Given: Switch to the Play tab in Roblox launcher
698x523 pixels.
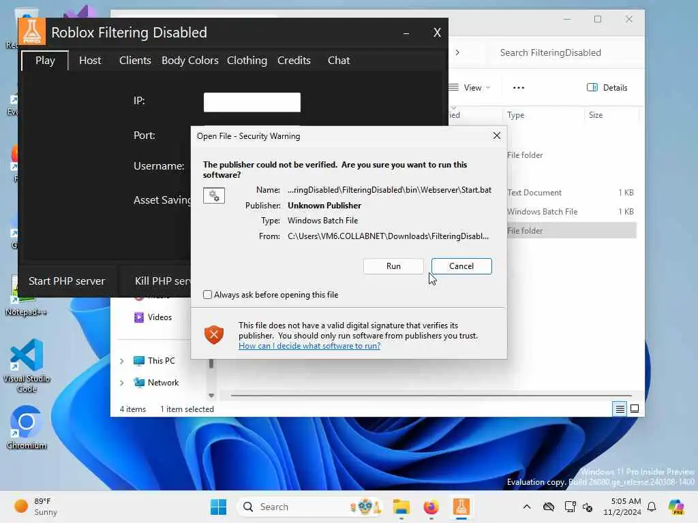Looking at the screenshot, I should [x=45, y=61].
